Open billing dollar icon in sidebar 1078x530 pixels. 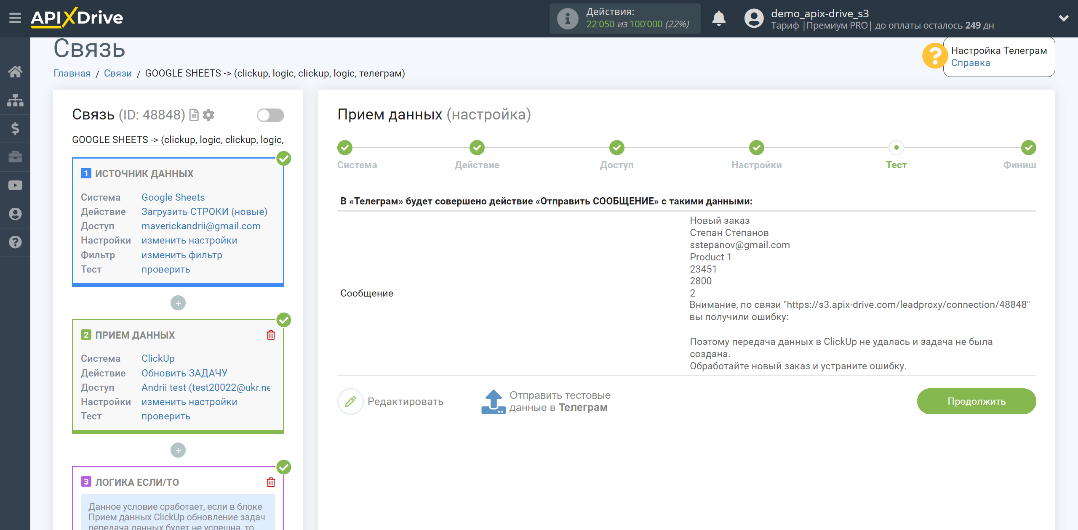(x=15, y=128)
